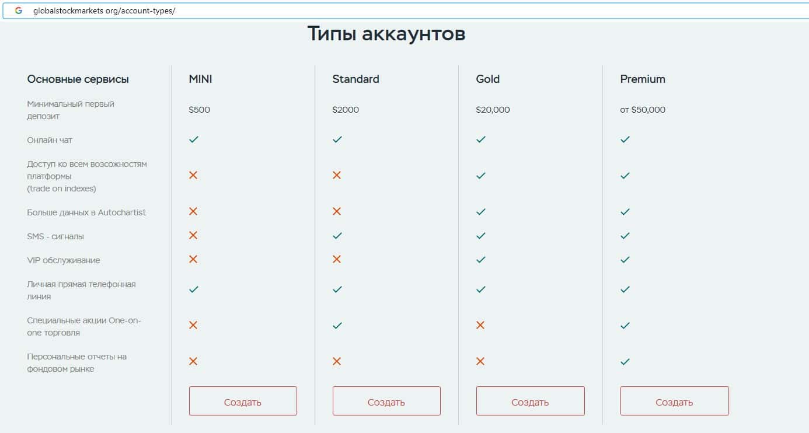The width and height of the screenshot is (809, 433).
Task: Click Gold checkmark for VIP обслуживание
Action: point(481,260)
